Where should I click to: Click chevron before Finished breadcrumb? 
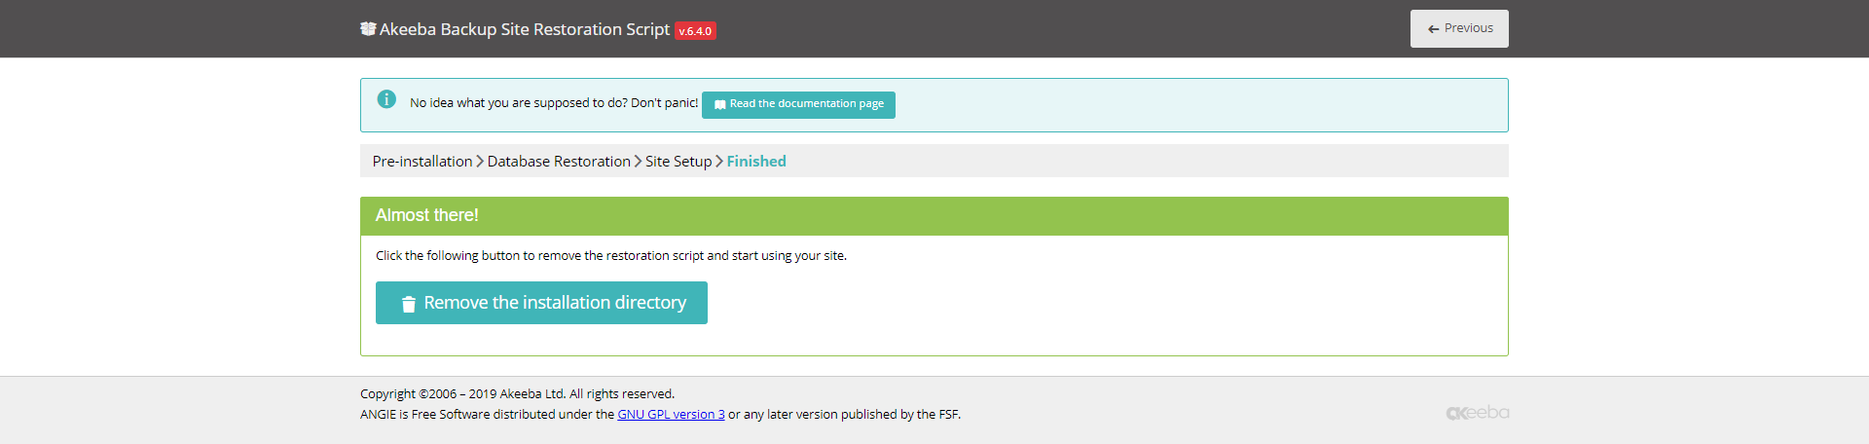pyautogui.click(x=719, y=162)
